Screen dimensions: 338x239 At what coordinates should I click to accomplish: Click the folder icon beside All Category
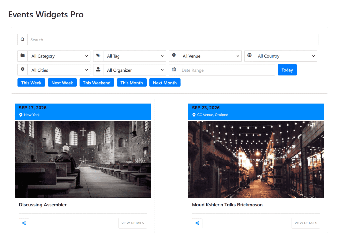23,55
